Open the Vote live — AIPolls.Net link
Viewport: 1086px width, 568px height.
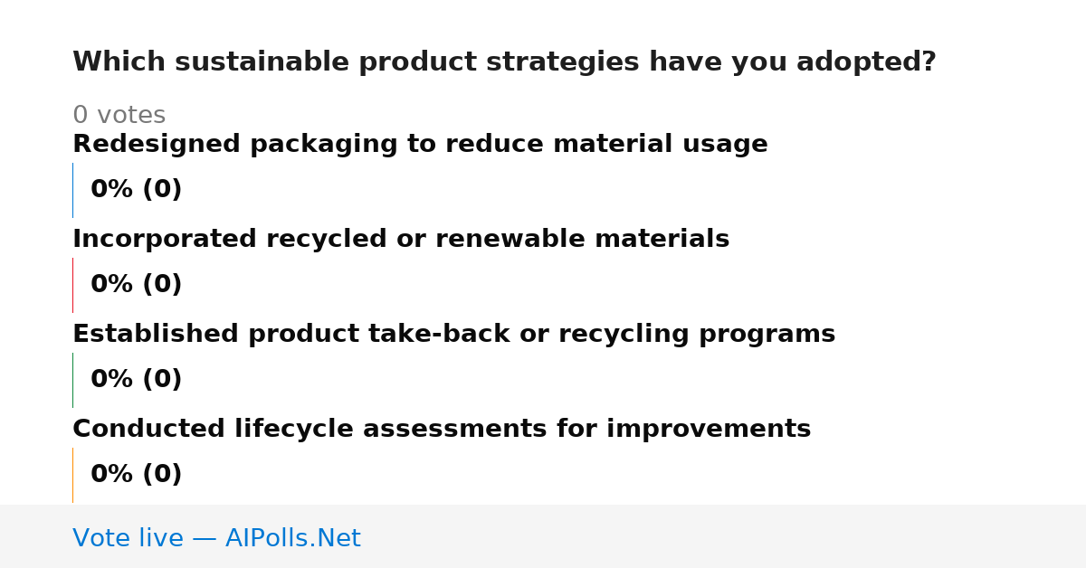(x=216, y=538)
